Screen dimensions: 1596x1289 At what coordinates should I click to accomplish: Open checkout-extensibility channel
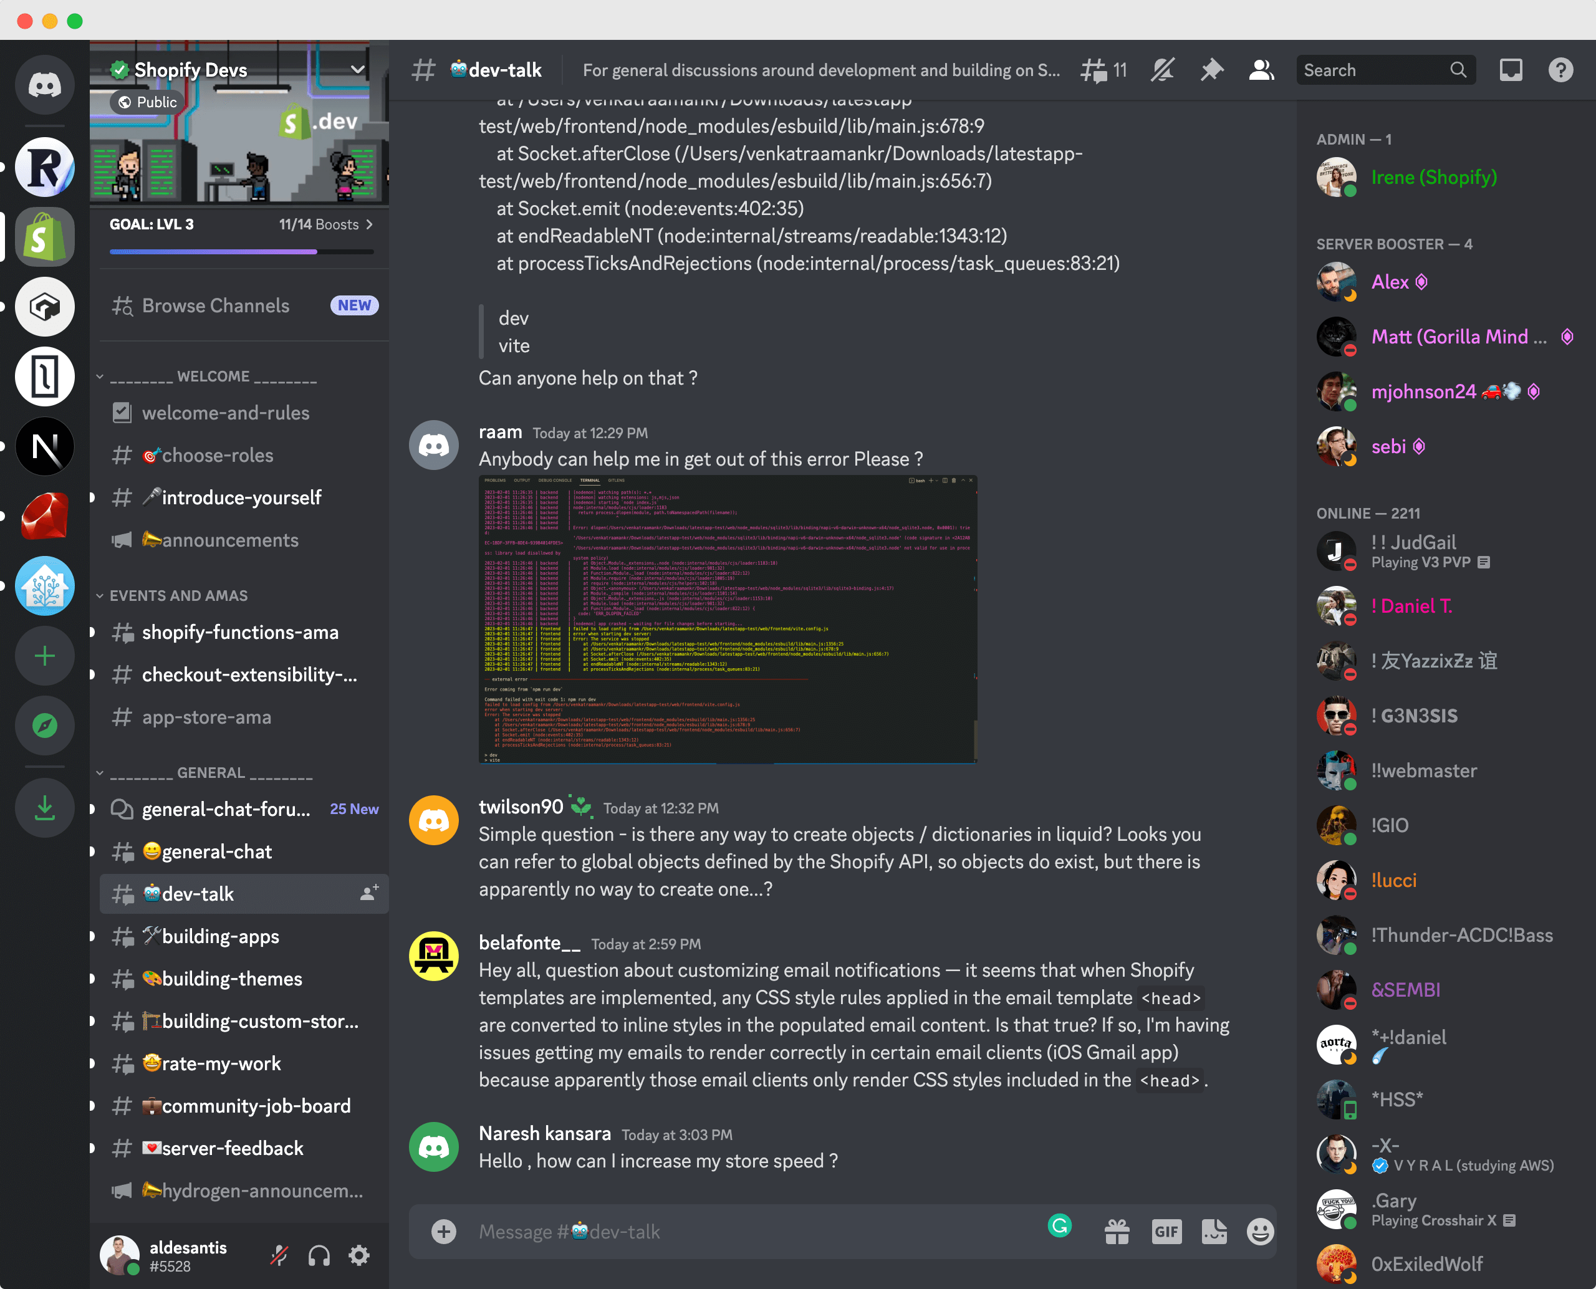244,675
